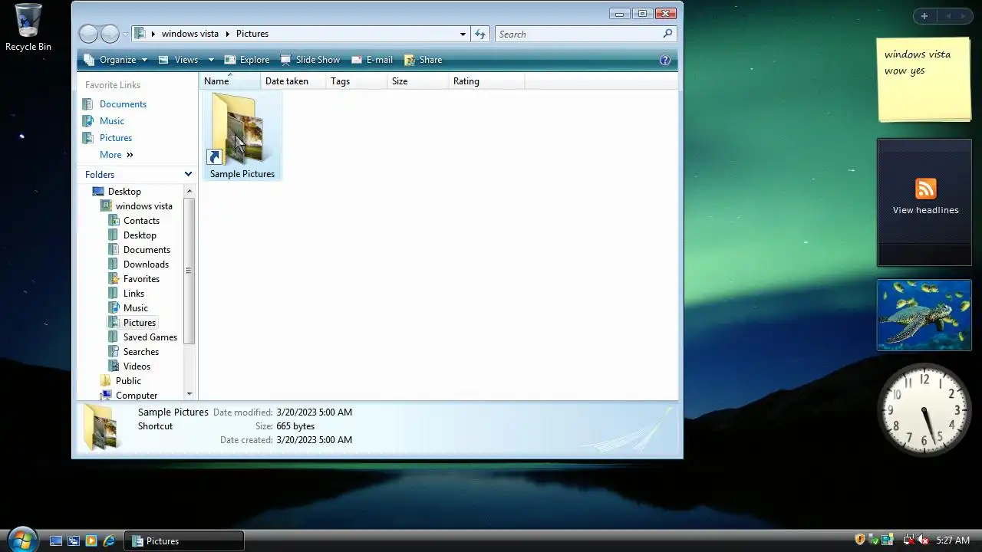
Task: Go back with the Back arrow button
Action: click(x=89, y=34)
